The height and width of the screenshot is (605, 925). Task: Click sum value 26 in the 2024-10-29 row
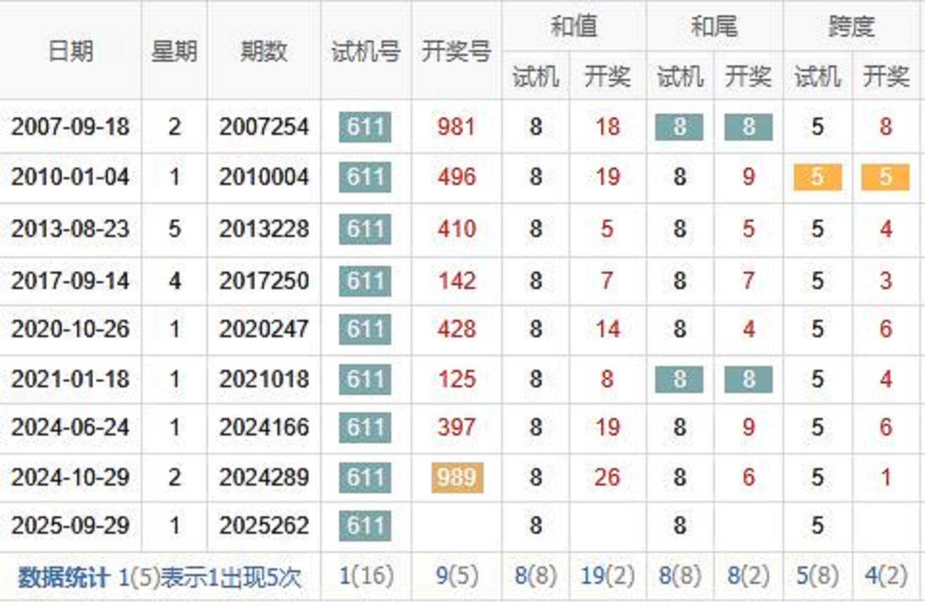point(607,478)
